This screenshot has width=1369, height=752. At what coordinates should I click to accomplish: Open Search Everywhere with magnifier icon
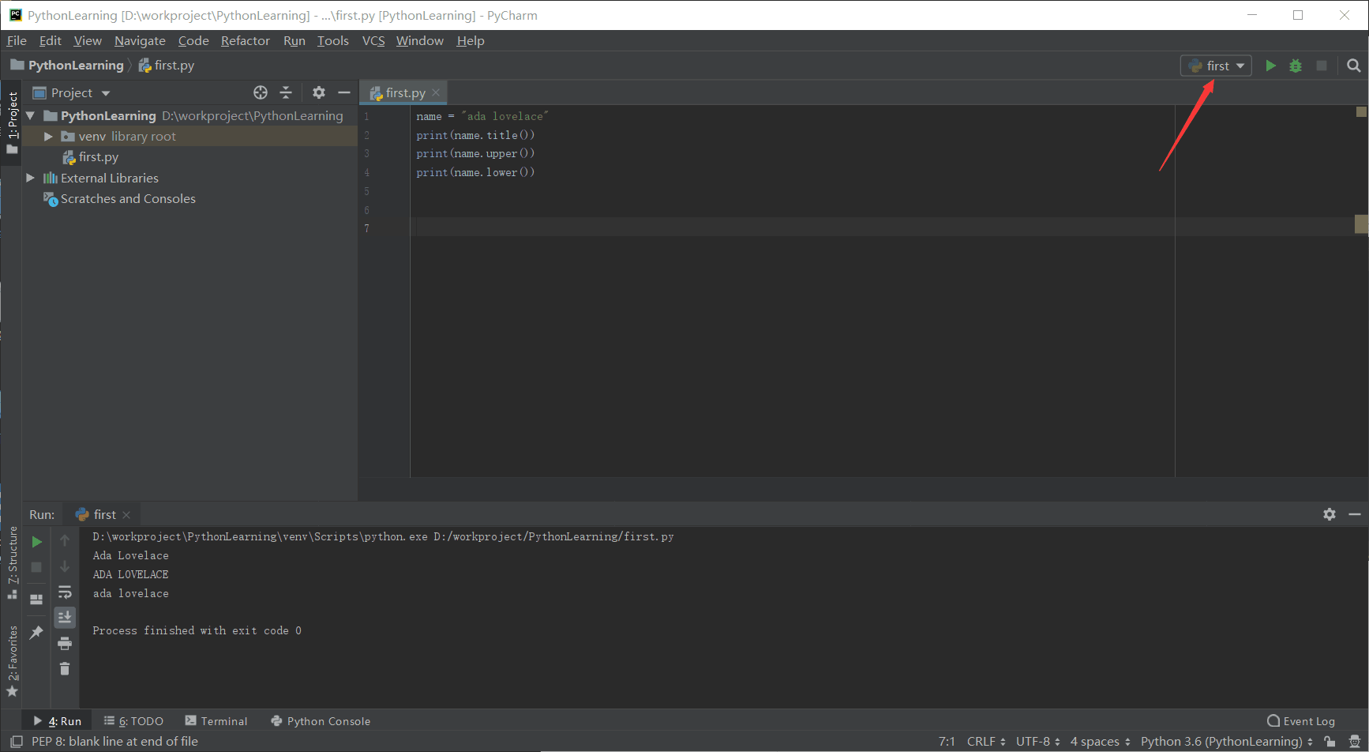pos(1355,66)
